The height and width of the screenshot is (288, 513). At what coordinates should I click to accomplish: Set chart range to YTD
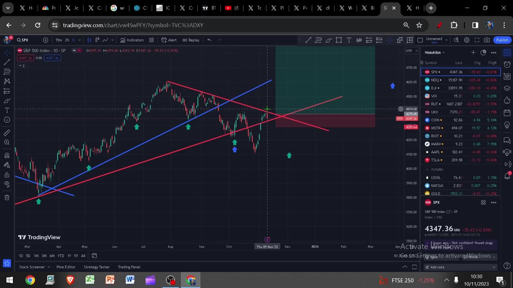click(61, 256)
